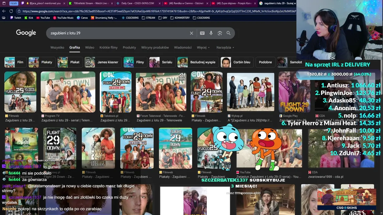Clear the search box with the X icon
The height and width of the screenshot is (215, 383).
point(191,33)
